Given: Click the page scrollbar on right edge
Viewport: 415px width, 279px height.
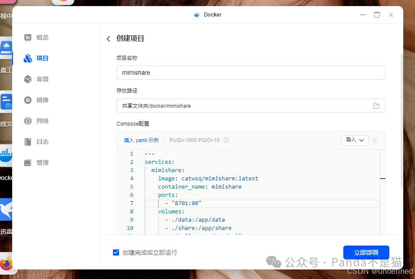Looking at the screenshot, I should click(402, 121).
